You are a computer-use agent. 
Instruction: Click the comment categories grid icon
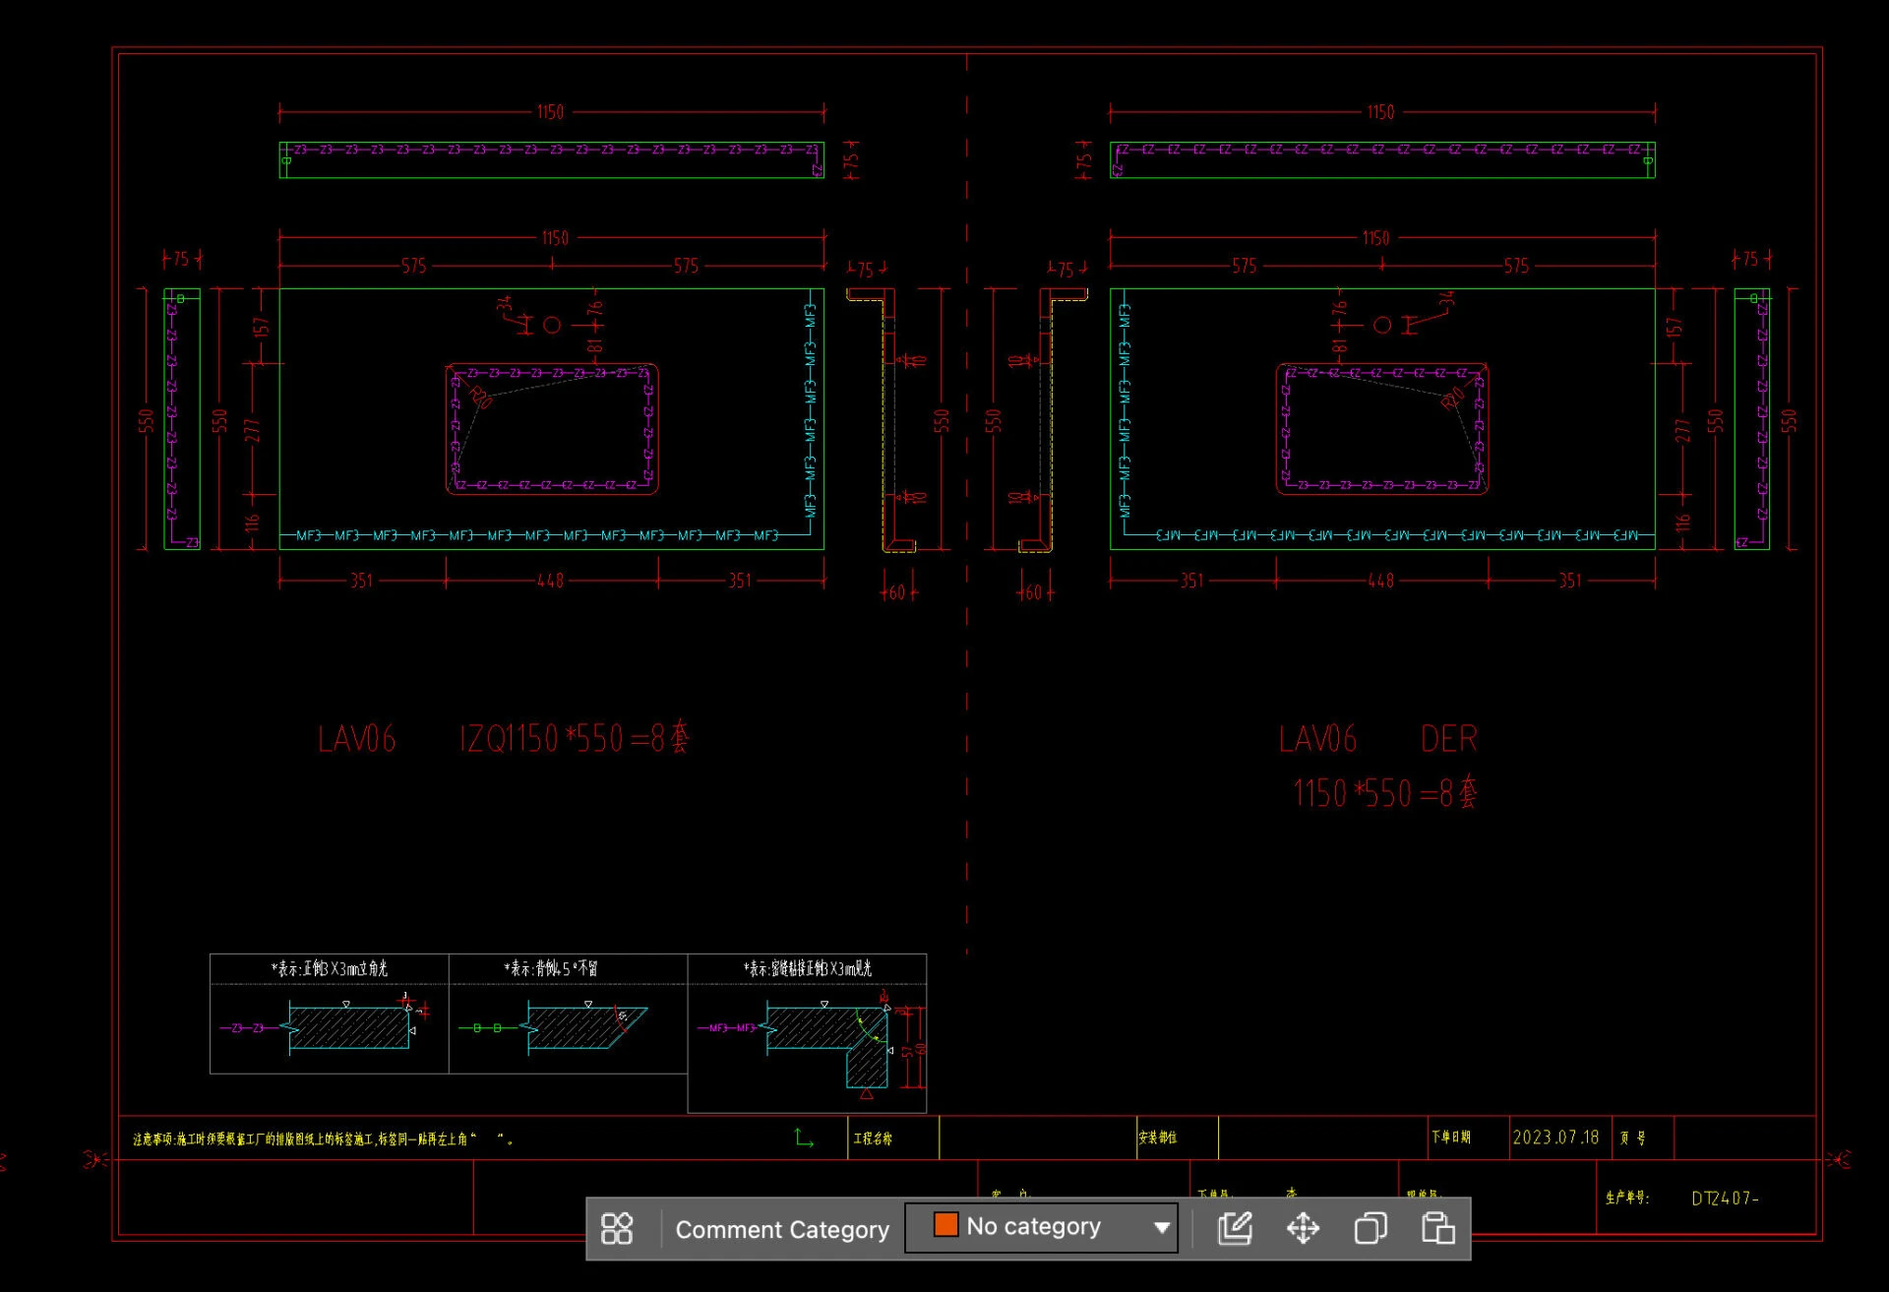tap(617, 1228)
